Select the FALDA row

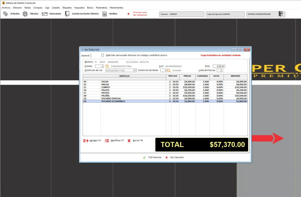165,82
